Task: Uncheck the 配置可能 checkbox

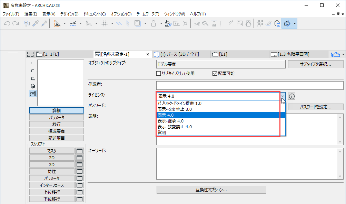Action: (214, 73)
